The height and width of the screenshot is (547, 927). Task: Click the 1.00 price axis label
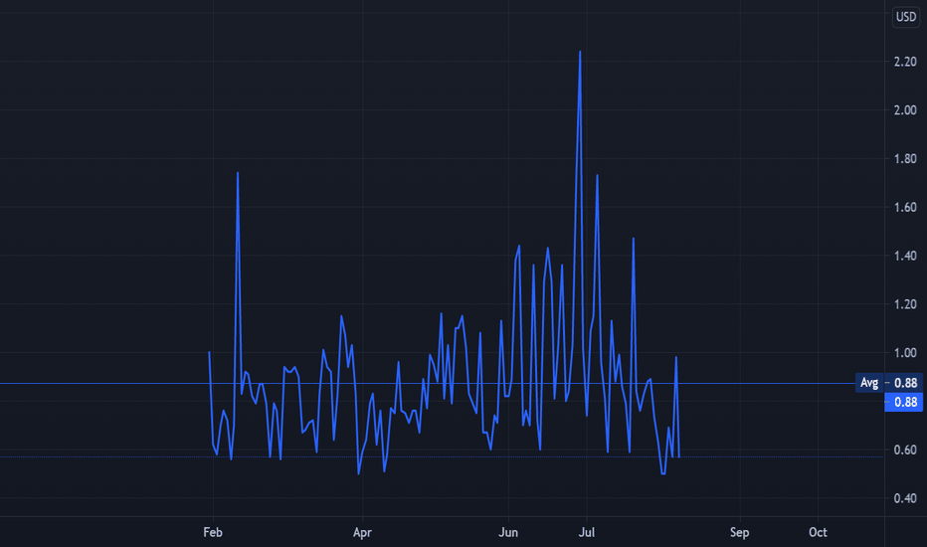tap(905, 352)
